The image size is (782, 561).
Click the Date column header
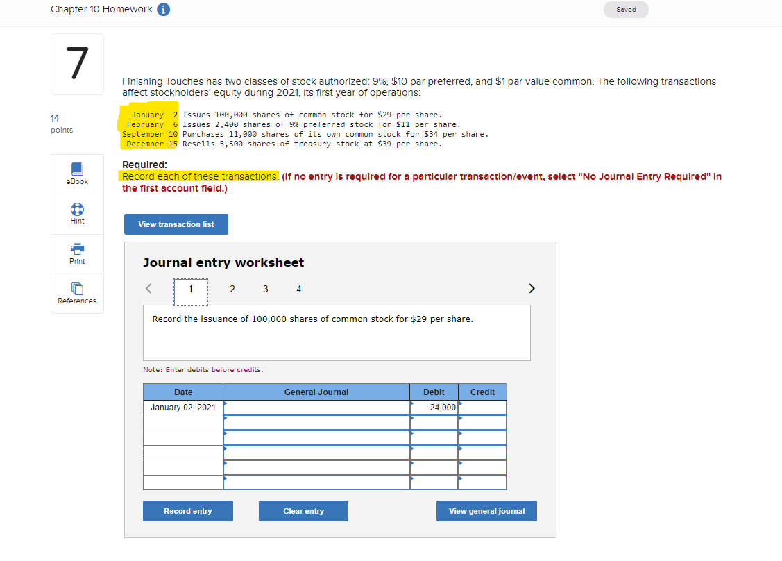(x=183, y=392)
